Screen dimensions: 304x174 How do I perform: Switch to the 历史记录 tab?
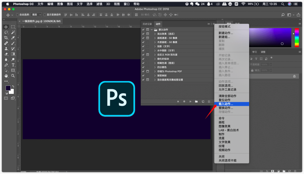147,24
